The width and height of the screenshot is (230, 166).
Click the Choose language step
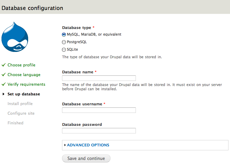click(x=24, y=75)
